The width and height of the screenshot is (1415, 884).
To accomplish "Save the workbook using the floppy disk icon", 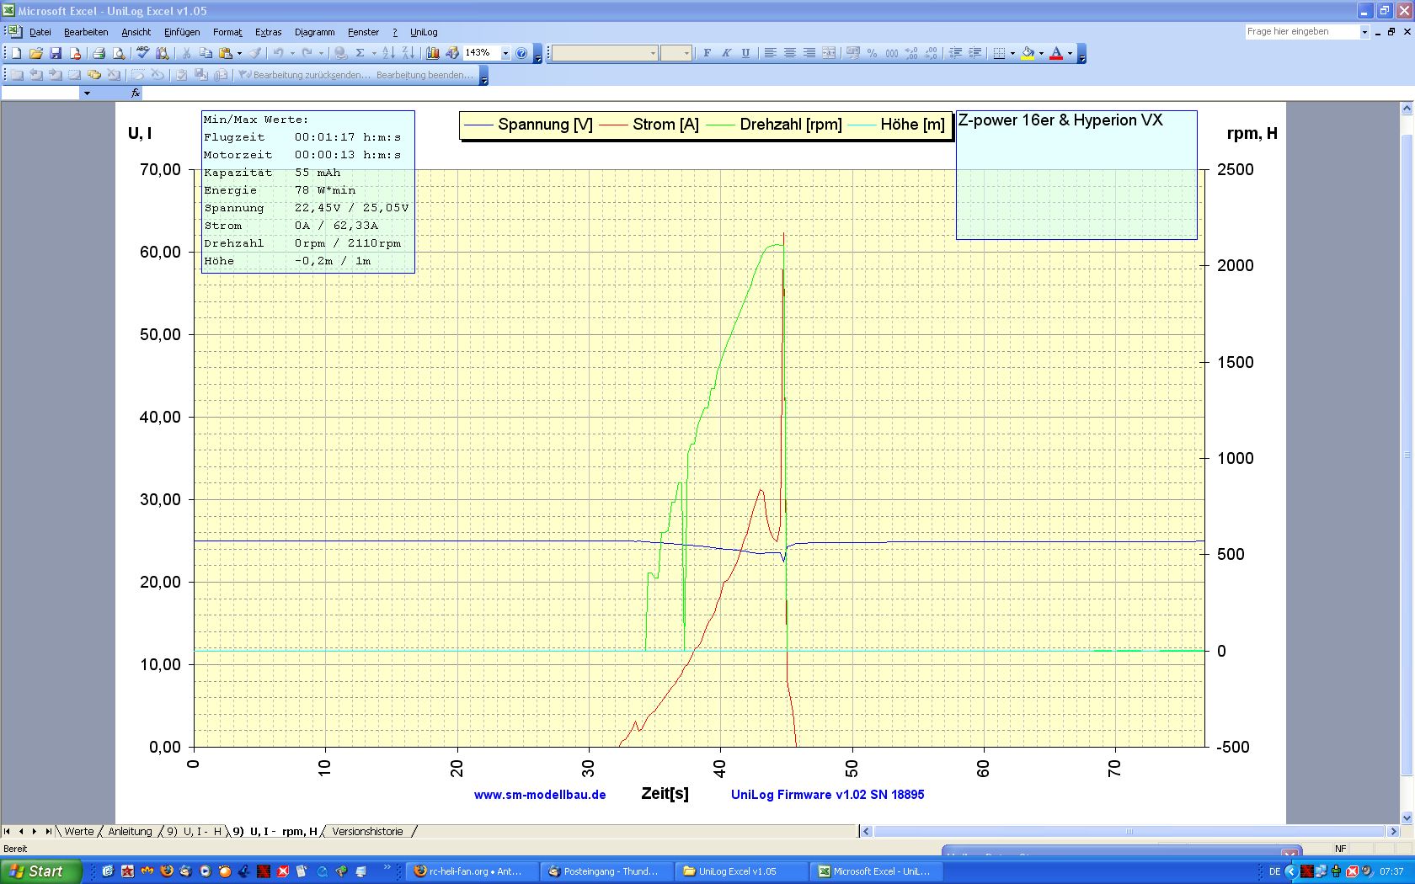I will click(x=56, y=53).
